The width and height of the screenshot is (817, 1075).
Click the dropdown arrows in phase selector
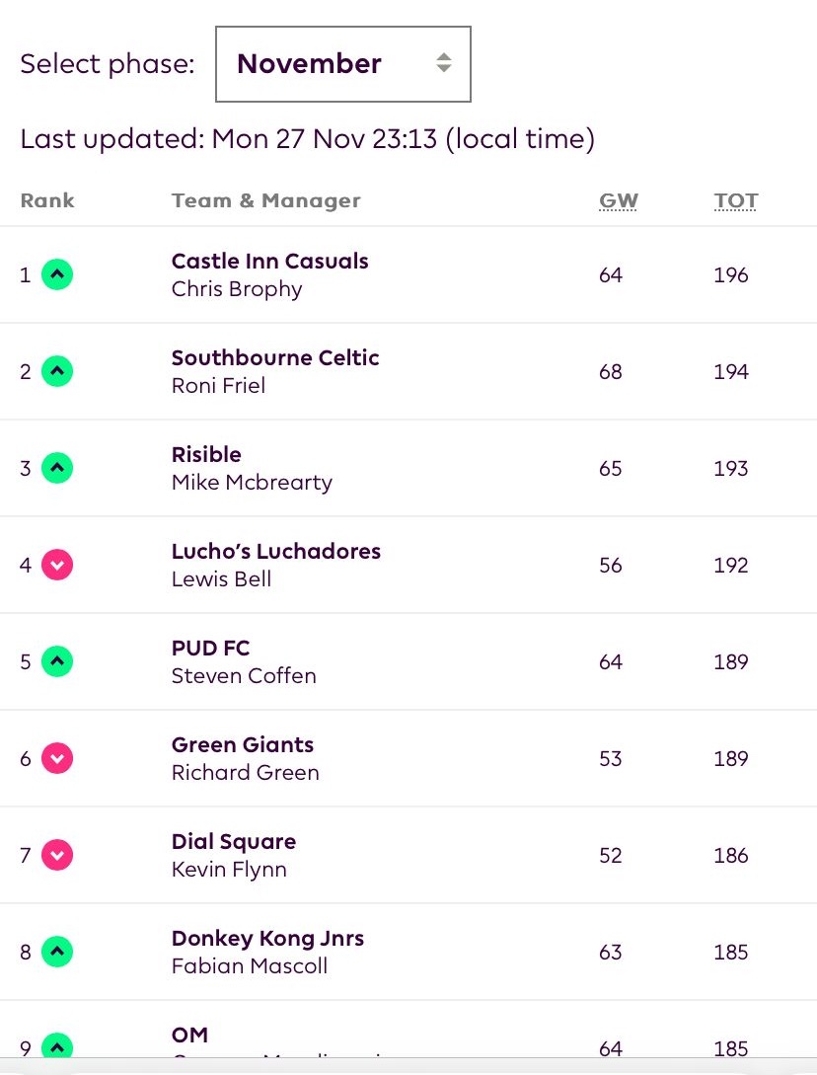point(444,64)
